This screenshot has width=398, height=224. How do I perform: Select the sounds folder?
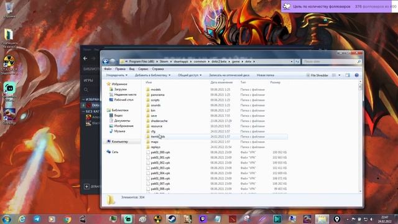154,105
